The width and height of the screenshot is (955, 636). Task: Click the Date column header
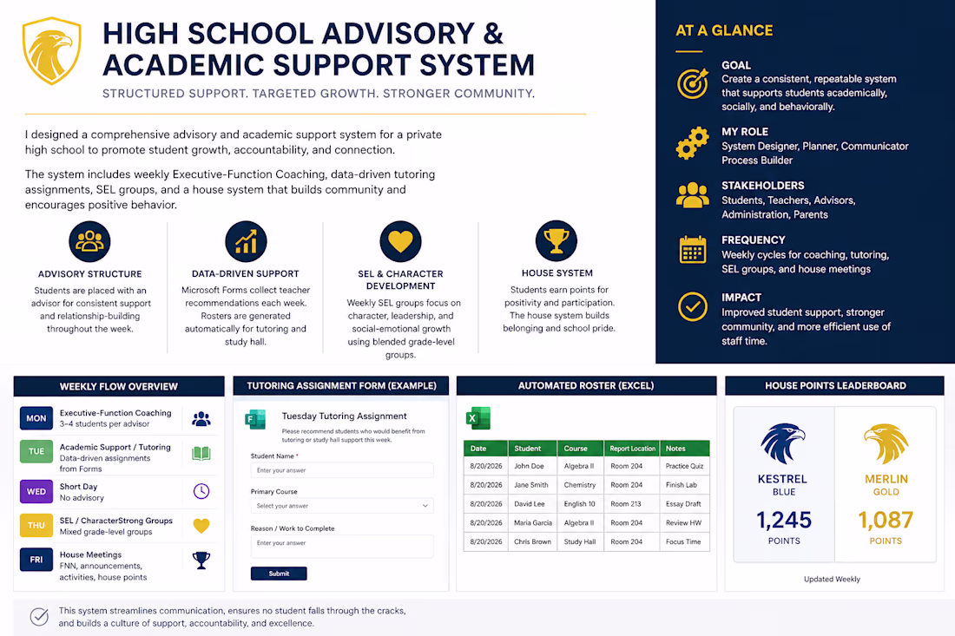485,449
